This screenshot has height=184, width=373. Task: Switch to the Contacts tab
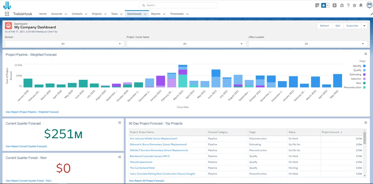tap(77, 14)
